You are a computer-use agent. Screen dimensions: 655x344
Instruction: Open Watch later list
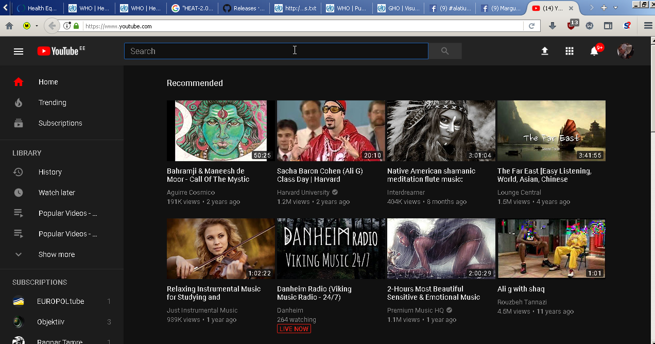click(57, 193)
